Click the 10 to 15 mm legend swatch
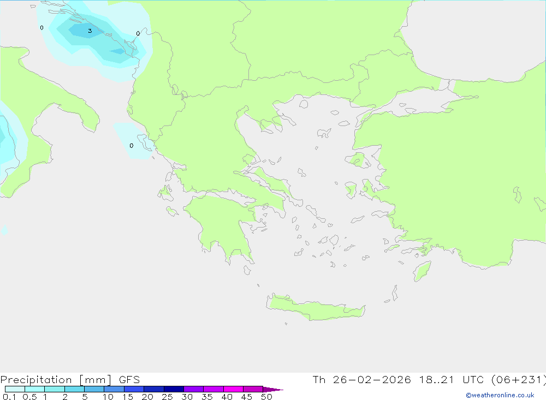The image size is (546, 400). click(x=114, y=389)
